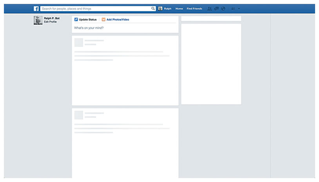Focus the search people, places and things field

[96, 9]
